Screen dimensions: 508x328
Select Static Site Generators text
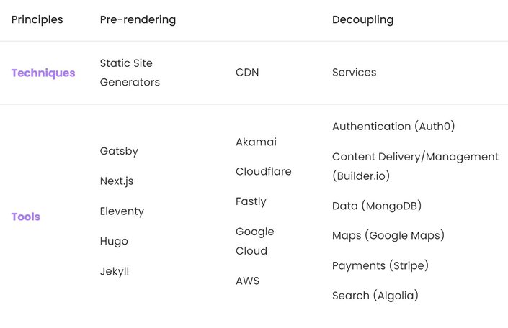tap(130, 73)
